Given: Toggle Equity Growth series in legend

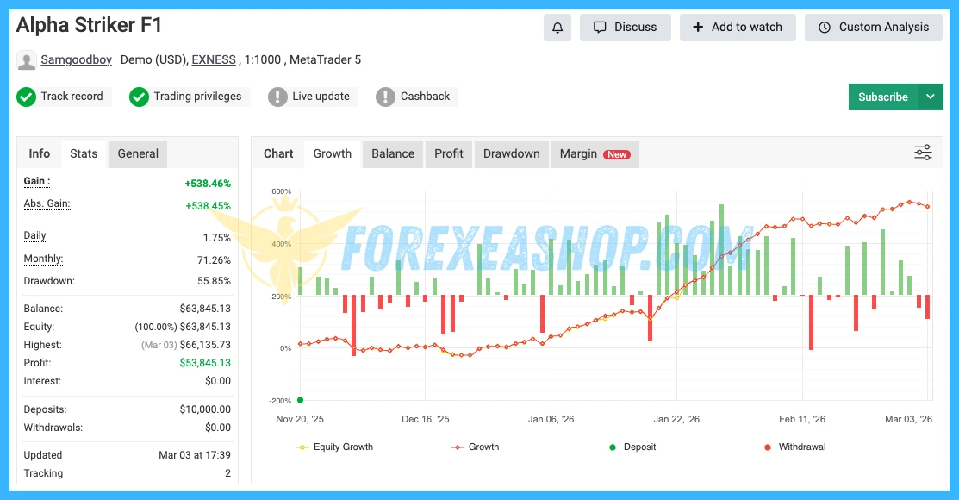Looking at the screenshot, I should 334,447.
